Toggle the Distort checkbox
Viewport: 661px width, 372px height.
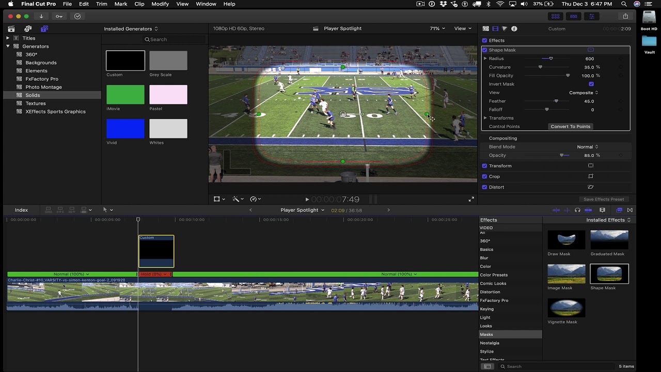(484, 187)
